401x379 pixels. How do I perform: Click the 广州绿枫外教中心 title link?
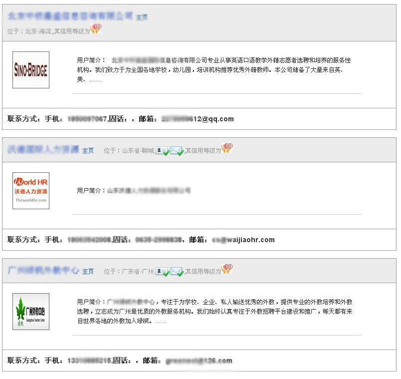pyautogui.click(x=43, y=271)
